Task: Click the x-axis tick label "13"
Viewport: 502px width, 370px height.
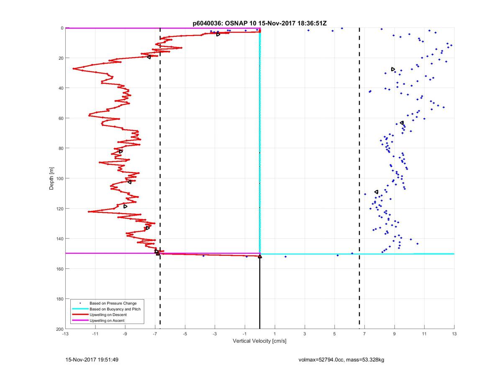Action: pos(454,334)
